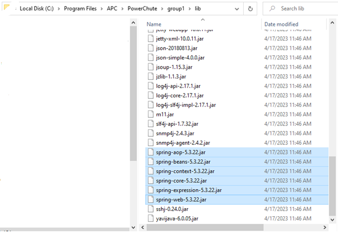
Task: Expand the chevron after Program Files
Action: pos(101,9)
